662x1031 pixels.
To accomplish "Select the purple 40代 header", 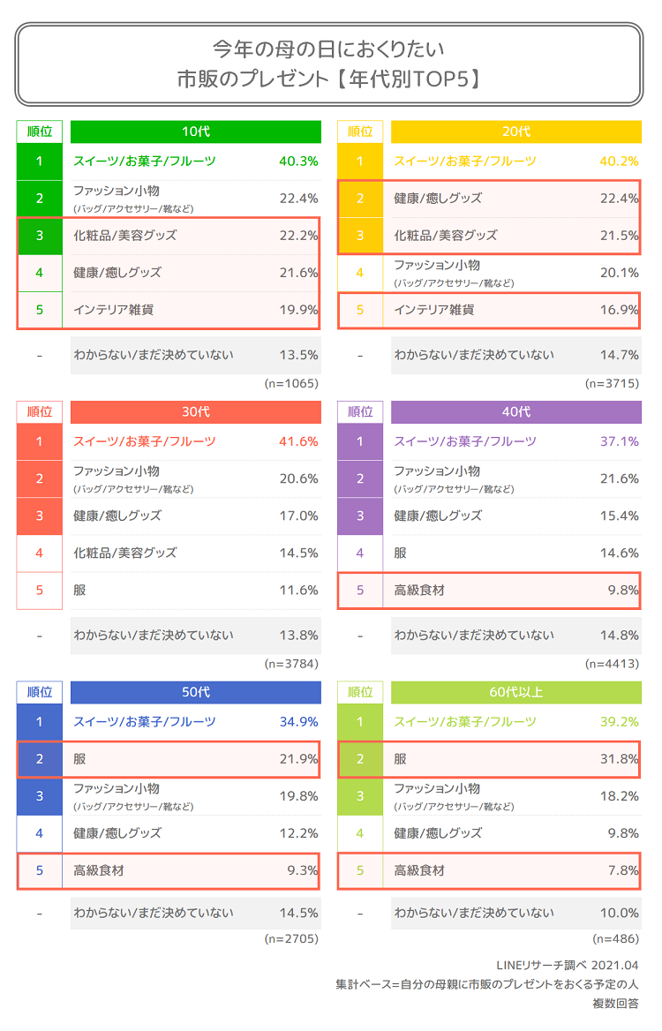I will click(x=516, y=411).
